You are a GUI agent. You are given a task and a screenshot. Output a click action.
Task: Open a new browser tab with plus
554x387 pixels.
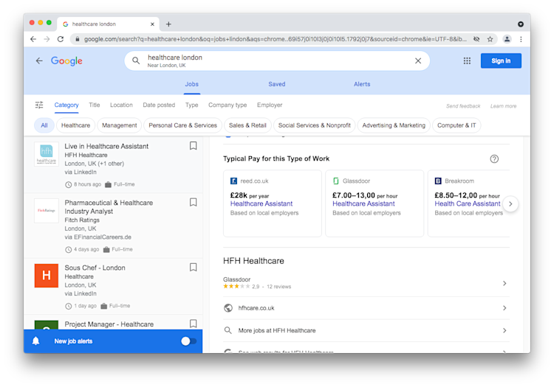point(168,24)
